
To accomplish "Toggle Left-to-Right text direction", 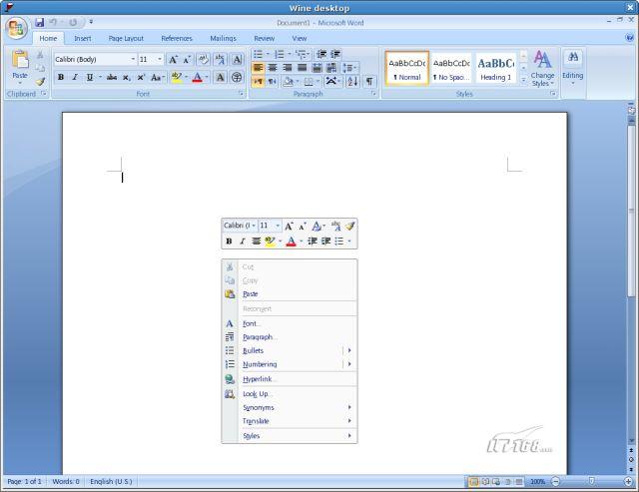I will click(x=258, y=82).
